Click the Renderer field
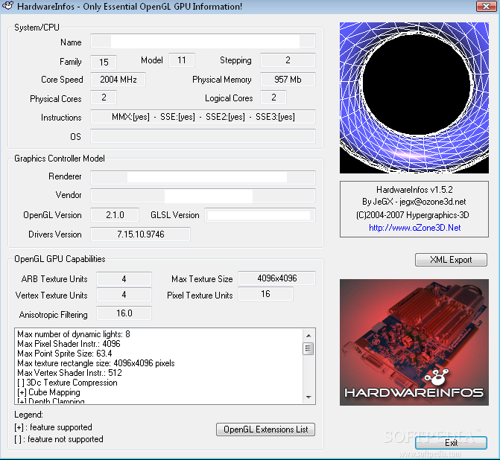This screenshot has width=500, height=460. tap(203, 177)
